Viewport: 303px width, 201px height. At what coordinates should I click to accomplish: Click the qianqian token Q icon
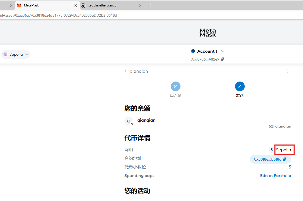(129, 121)
